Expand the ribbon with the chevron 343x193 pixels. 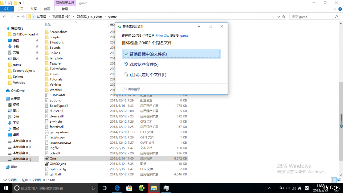[x=334, y=9]
